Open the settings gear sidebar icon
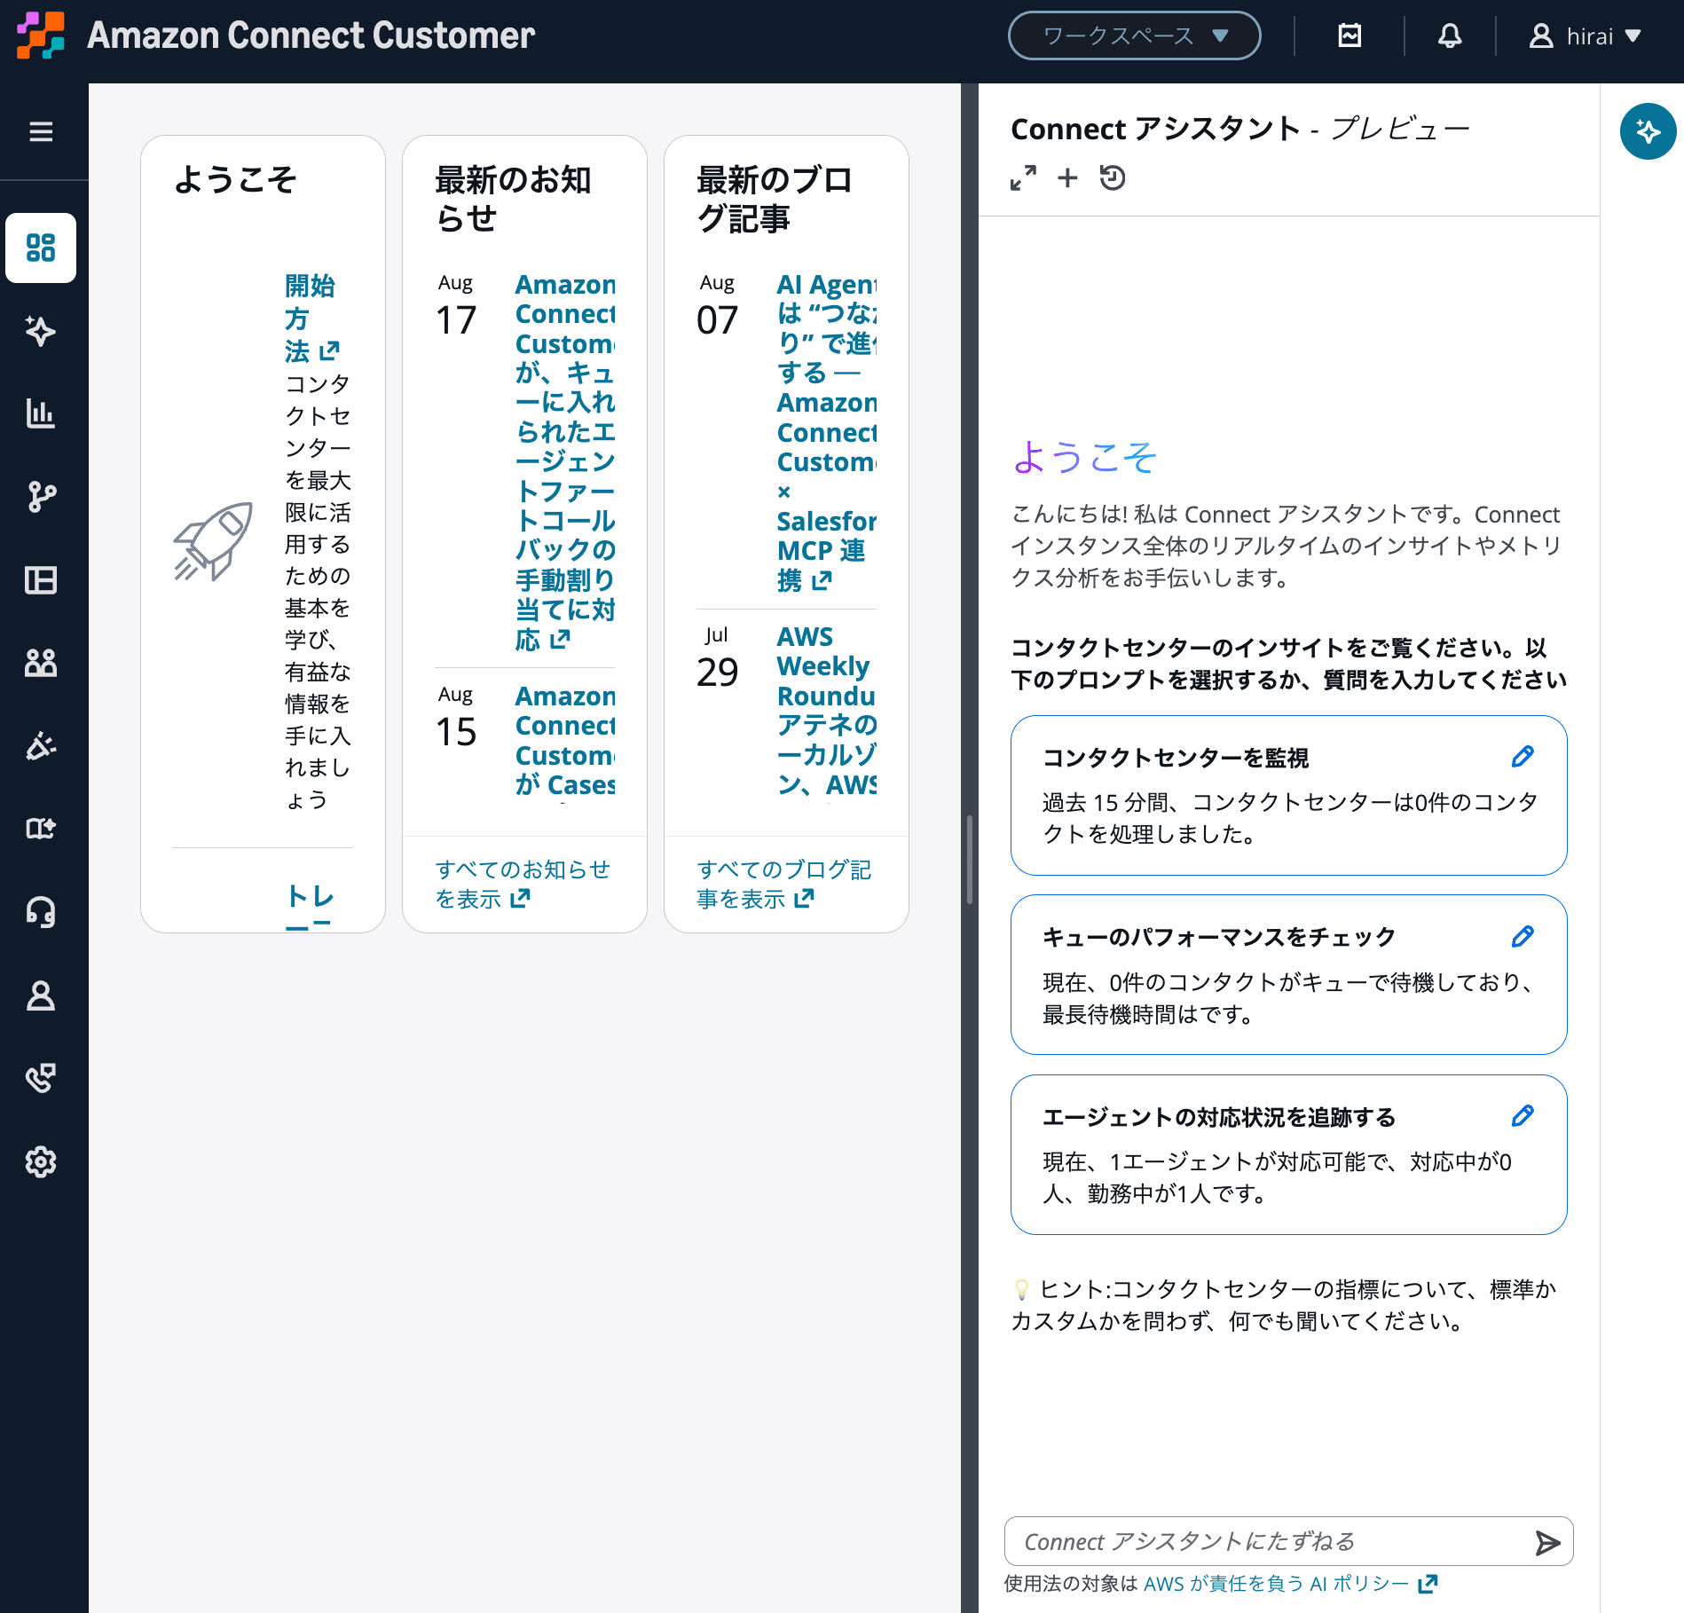The width and height of the screenshot is (1684, 1613). pos(41,1161)
